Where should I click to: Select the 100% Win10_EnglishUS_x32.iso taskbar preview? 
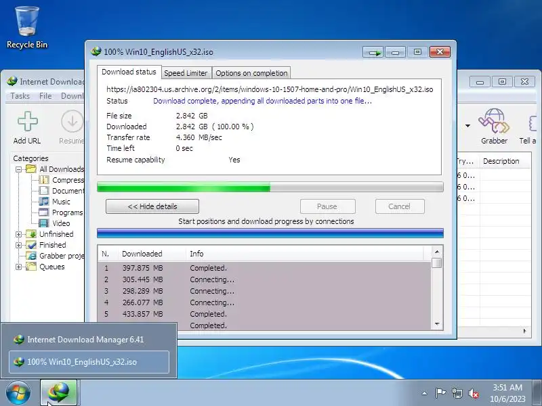(x=89, y=362)
